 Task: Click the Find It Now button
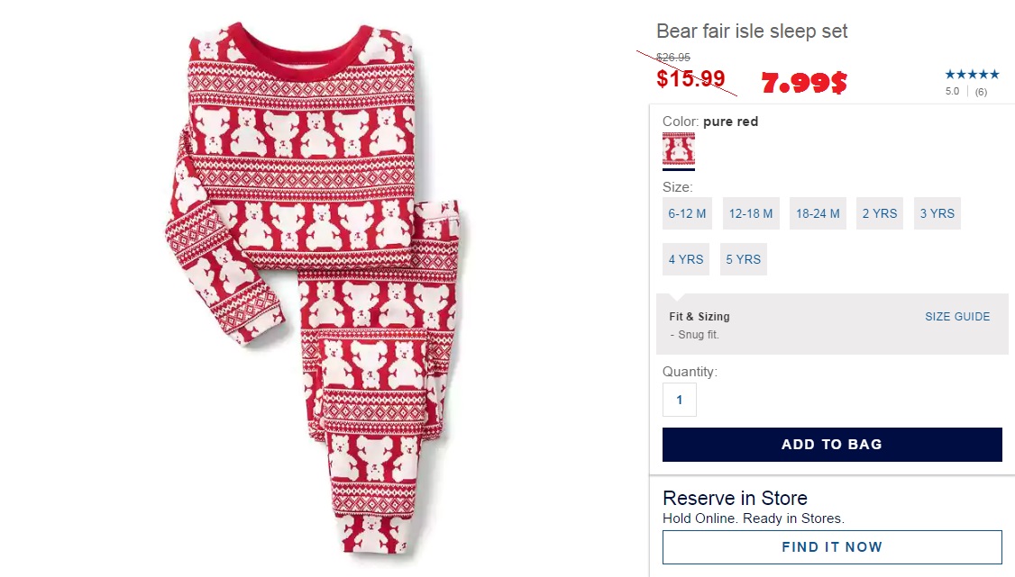832,547
